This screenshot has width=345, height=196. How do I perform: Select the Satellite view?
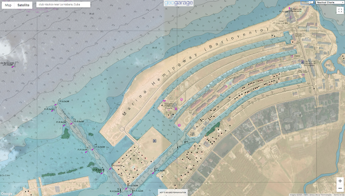pos(23,5)
